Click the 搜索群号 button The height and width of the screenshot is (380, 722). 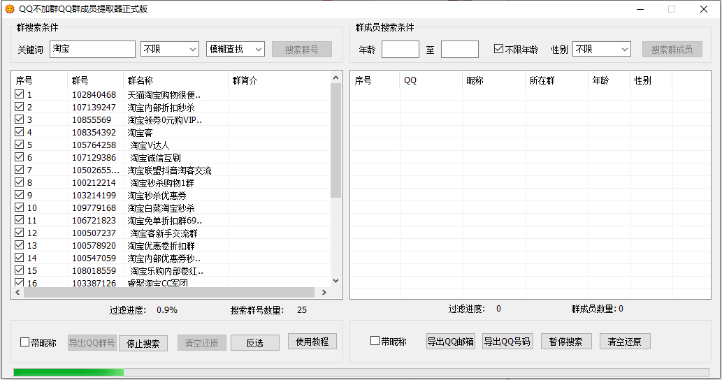tap(302, 50)
